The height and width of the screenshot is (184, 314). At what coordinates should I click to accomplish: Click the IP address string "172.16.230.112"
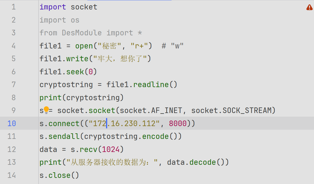[x=124, y=123]
